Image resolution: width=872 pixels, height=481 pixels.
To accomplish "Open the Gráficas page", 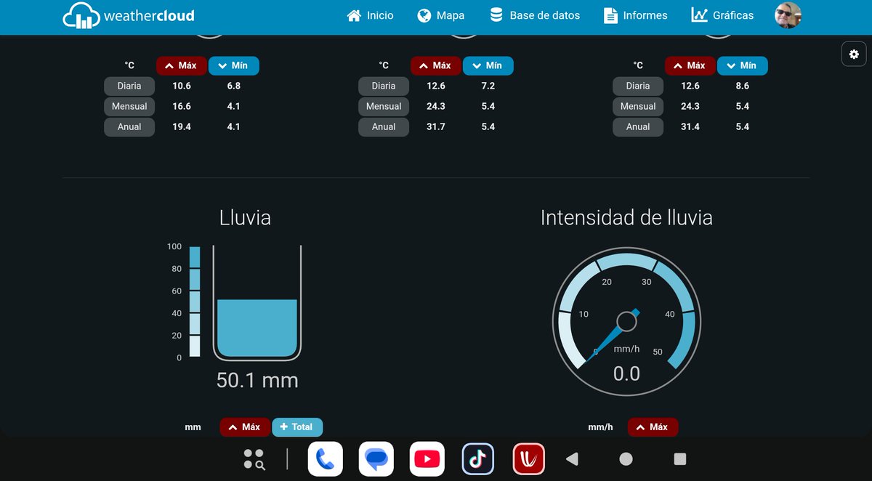I will tap(722, 15).
